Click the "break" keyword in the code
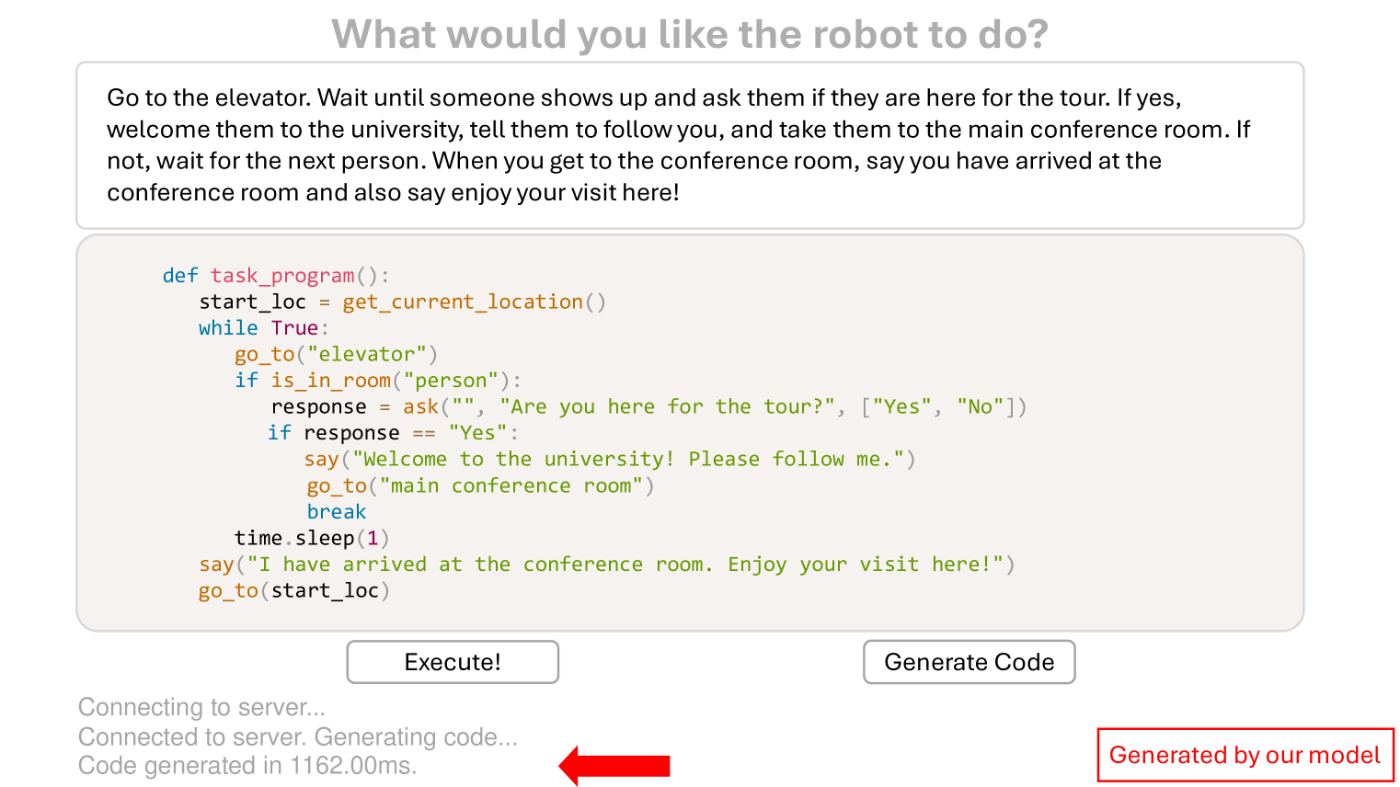The image size is (1400, 787). pos(337,512)
